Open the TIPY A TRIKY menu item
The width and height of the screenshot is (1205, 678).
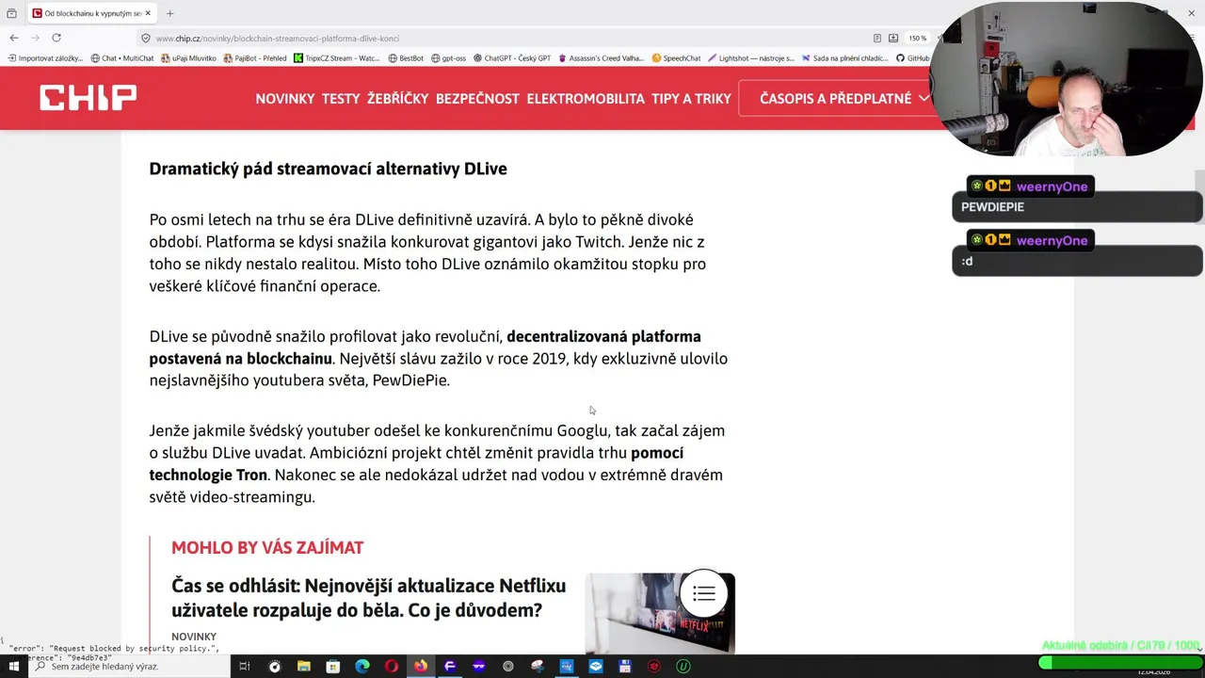point(691,98)
